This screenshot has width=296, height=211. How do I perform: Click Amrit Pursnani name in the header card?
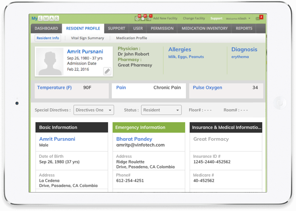pos(85,51)
